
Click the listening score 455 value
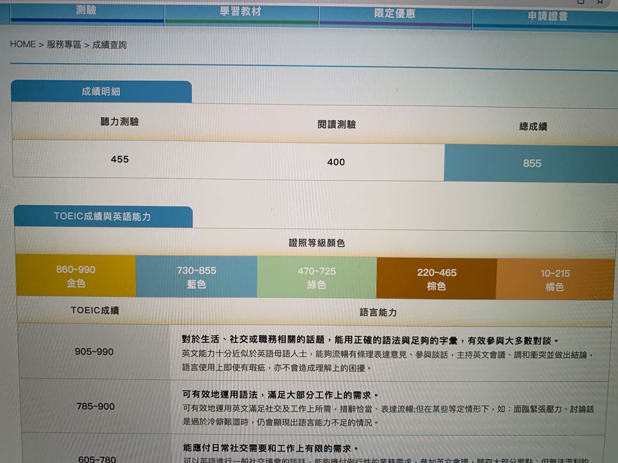pos(120,159)
